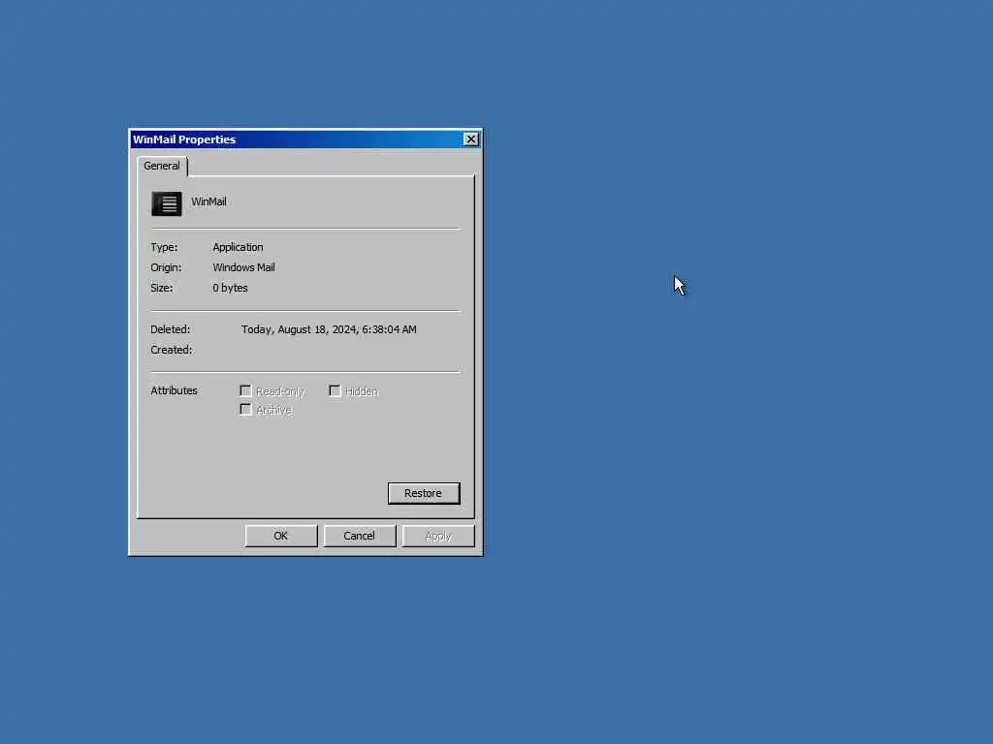Click the 'Windows Mail' origin value
The image size is (993, 744).
[x=243, y=267]
